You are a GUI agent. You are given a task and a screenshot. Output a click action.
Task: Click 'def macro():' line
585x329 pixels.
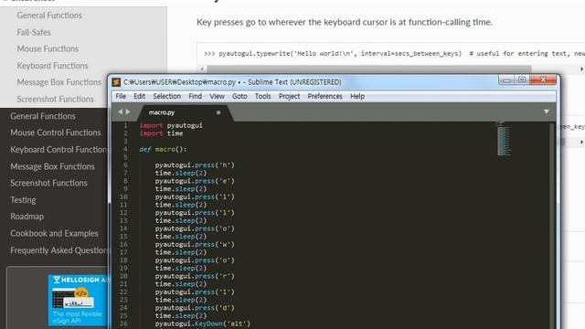click(x=163, y=149)
